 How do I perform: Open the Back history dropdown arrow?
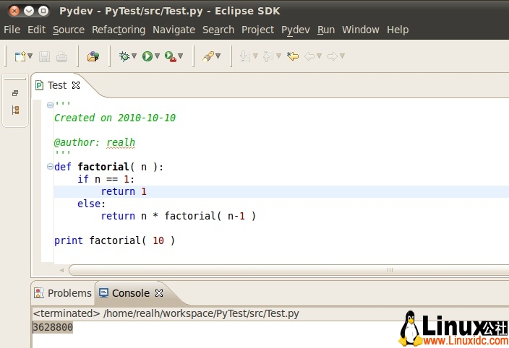coord(319,56)
